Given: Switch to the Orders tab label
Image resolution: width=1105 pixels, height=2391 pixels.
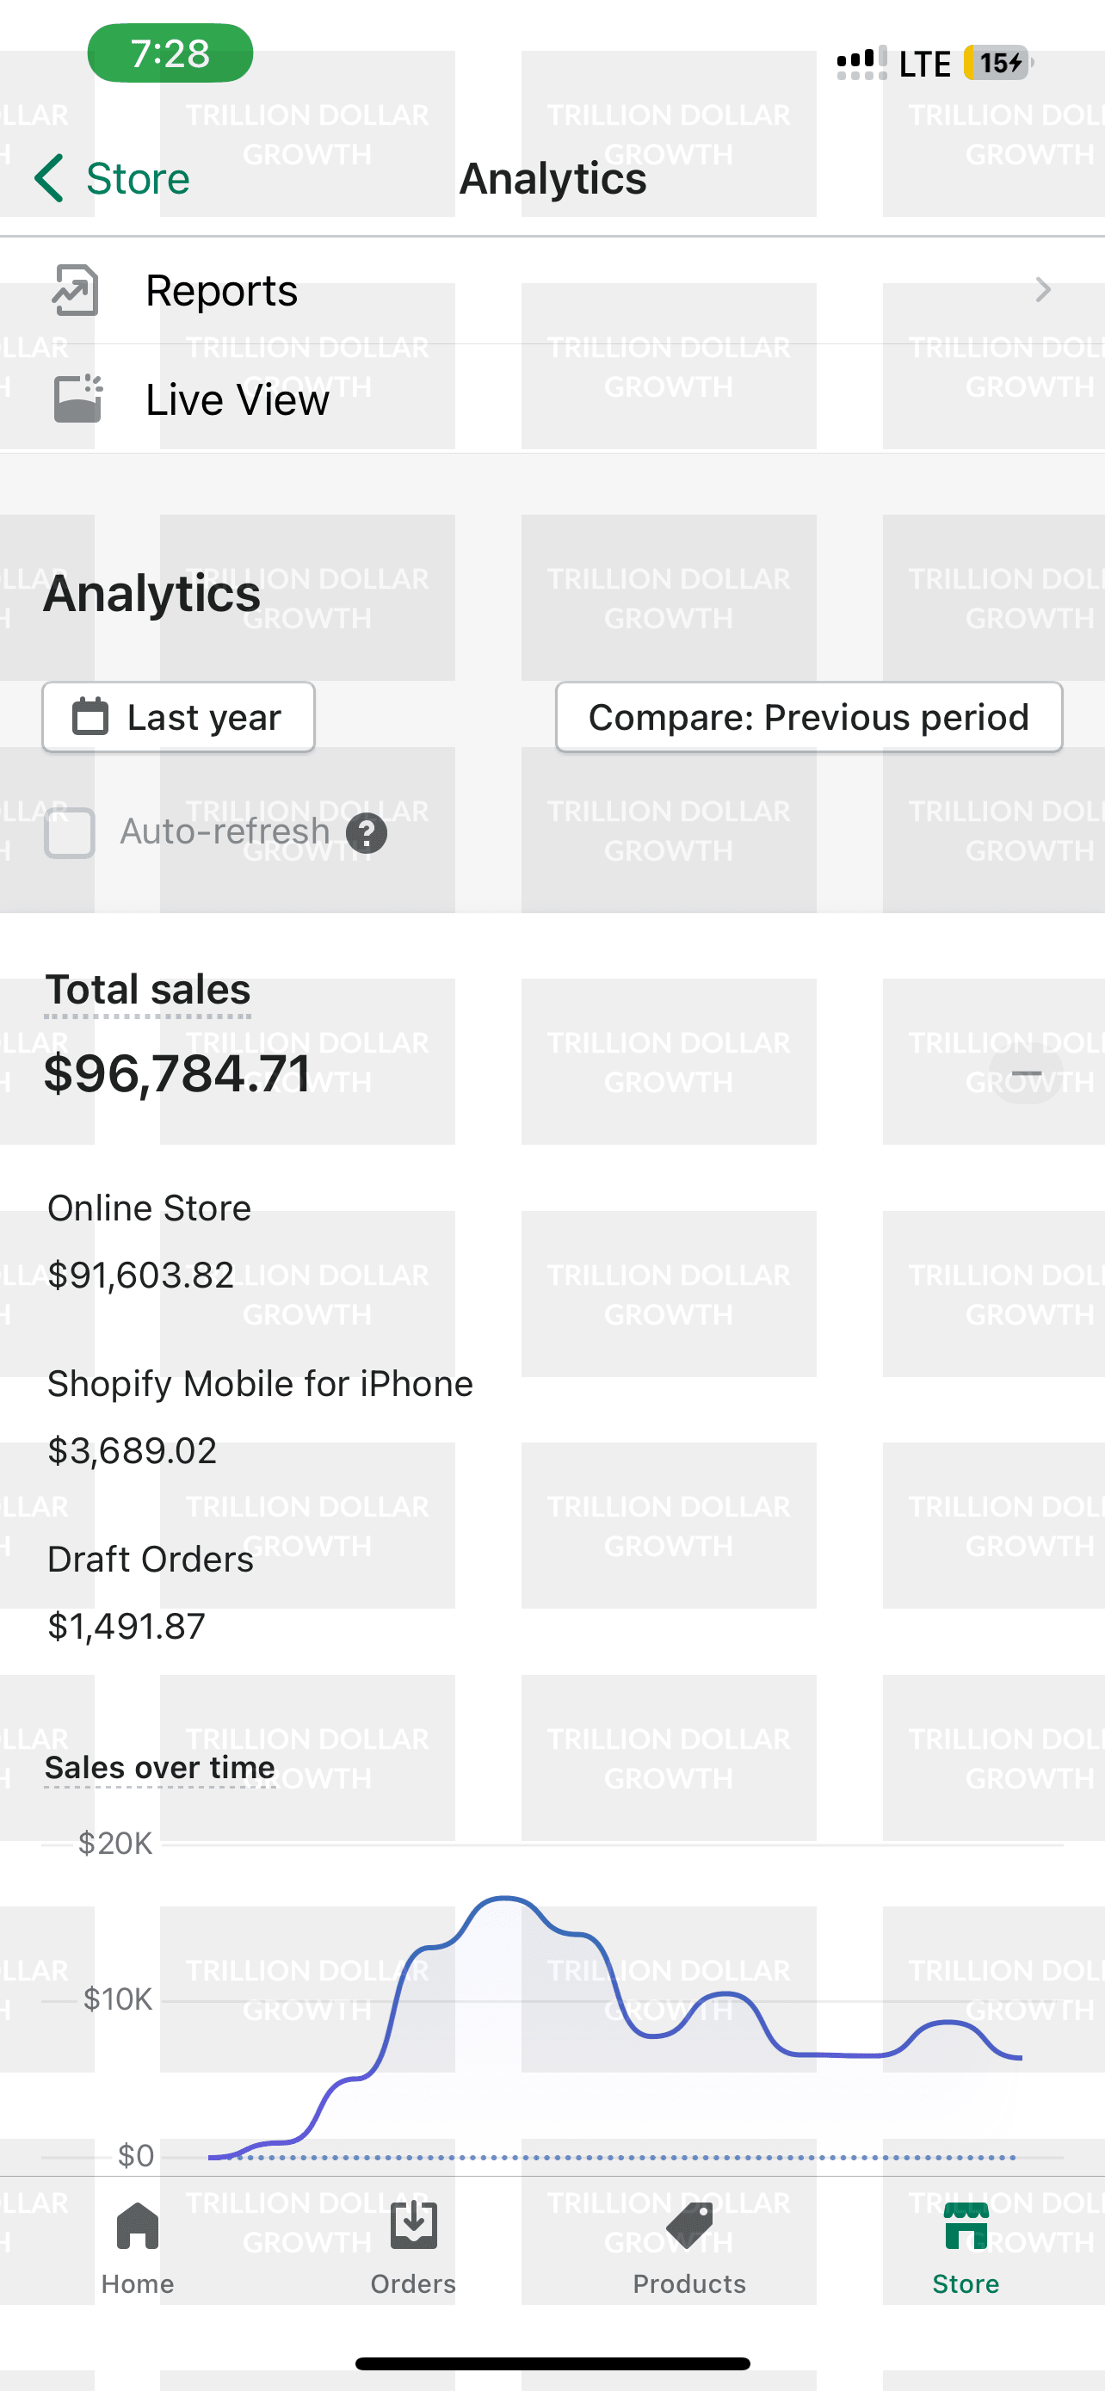Looking at the screenshot, I should 414,2283.
